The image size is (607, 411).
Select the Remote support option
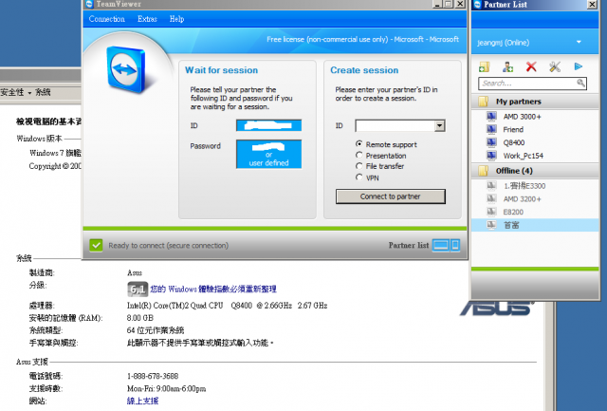(359, 144)
